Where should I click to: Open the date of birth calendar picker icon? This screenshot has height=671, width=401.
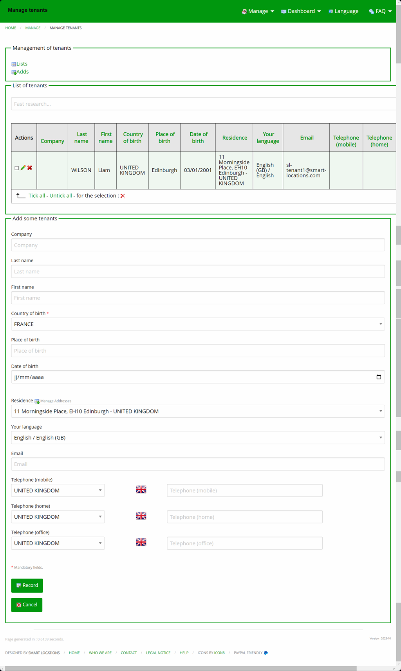[x=379, y=377]
